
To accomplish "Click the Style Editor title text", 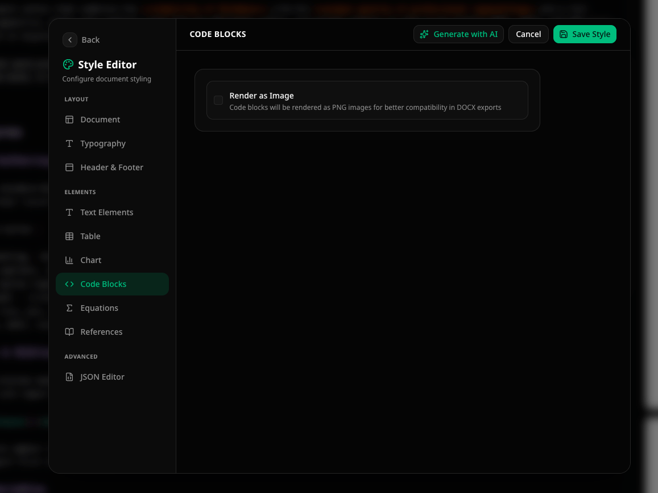I will 107,65.
